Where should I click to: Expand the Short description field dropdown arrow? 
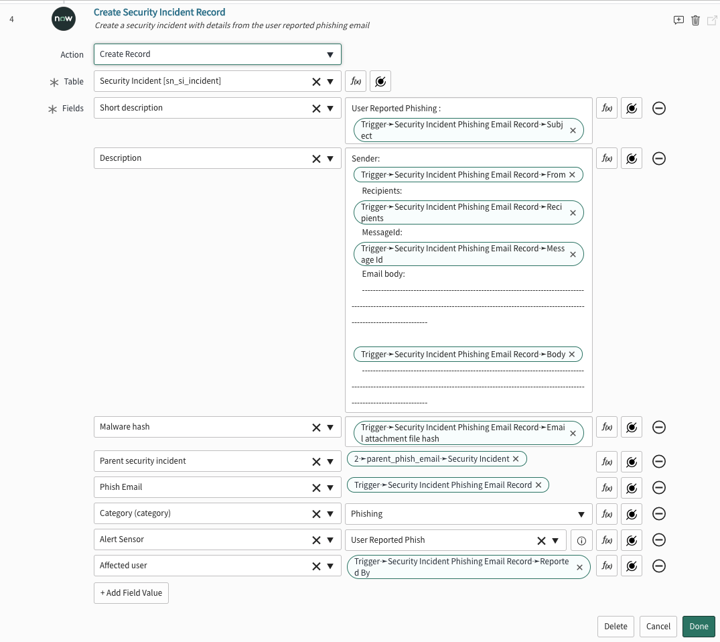[330, 109]
